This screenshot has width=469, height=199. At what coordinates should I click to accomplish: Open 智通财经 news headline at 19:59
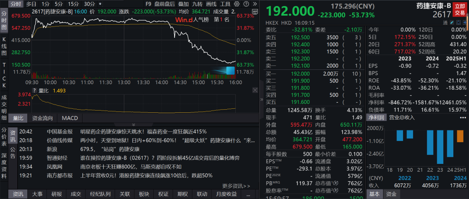point(160,158)
